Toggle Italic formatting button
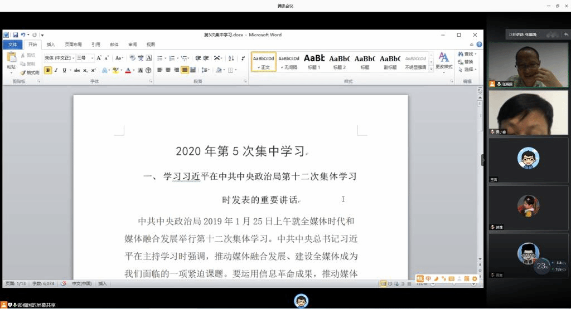This screenshot has width=571, height=309. point(56,70)
